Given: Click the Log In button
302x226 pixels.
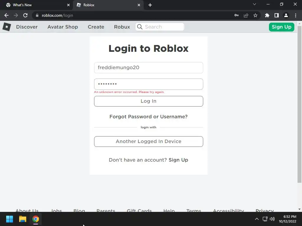Looking at the screenshot, I should 149,101.
